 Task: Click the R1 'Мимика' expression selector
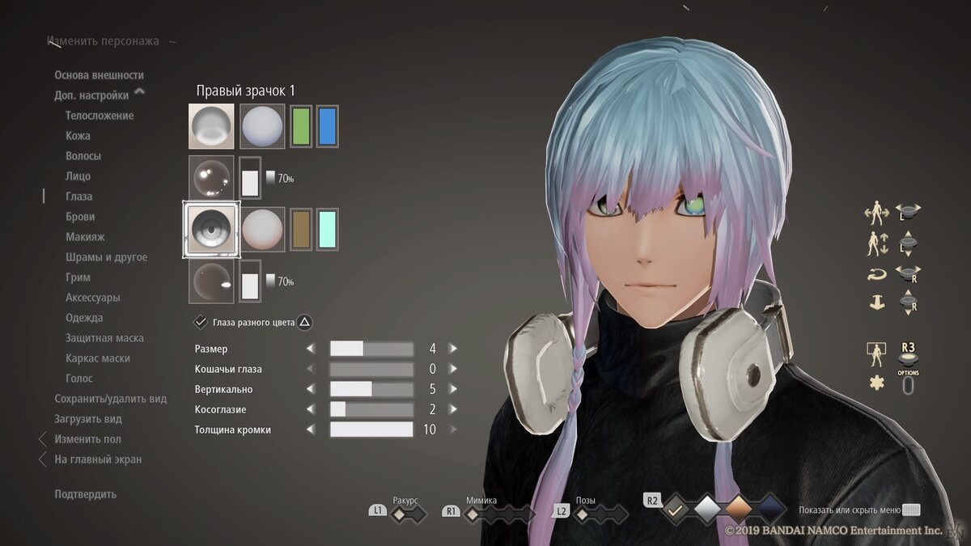(500, 514)
